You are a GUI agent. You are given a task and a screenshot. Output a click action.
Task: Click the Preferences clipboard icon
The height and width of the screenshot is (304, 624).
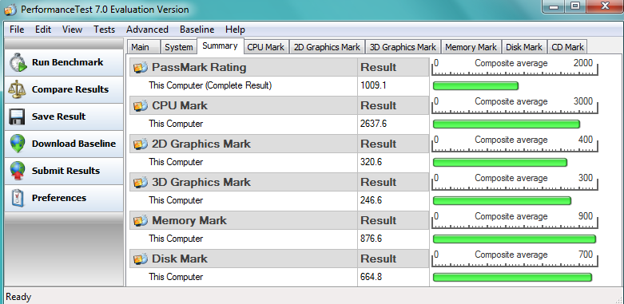pyautogui.click(x=18, y=198)
